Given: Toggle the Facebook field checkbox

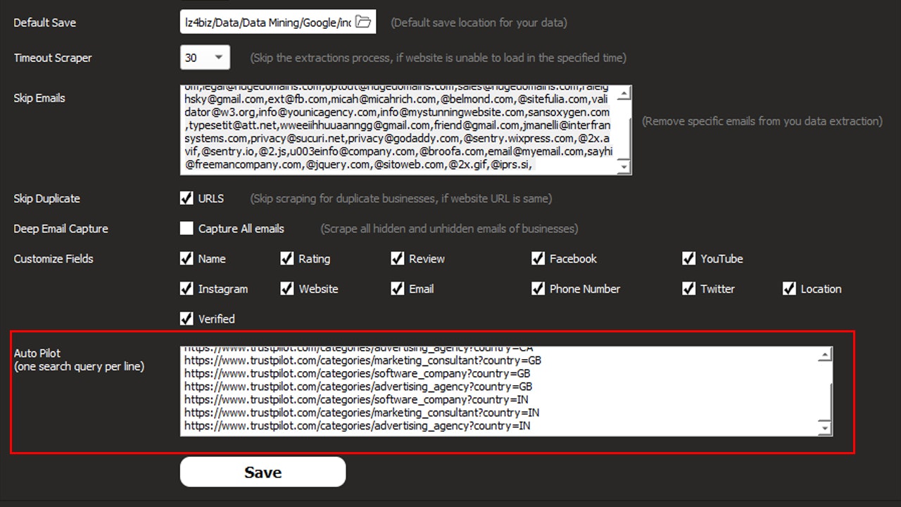Looking at the screenshot, I should pos(538,258).
